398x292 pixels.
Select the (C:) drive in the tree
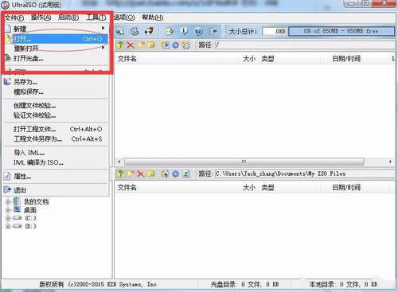(x=30, y=218)
